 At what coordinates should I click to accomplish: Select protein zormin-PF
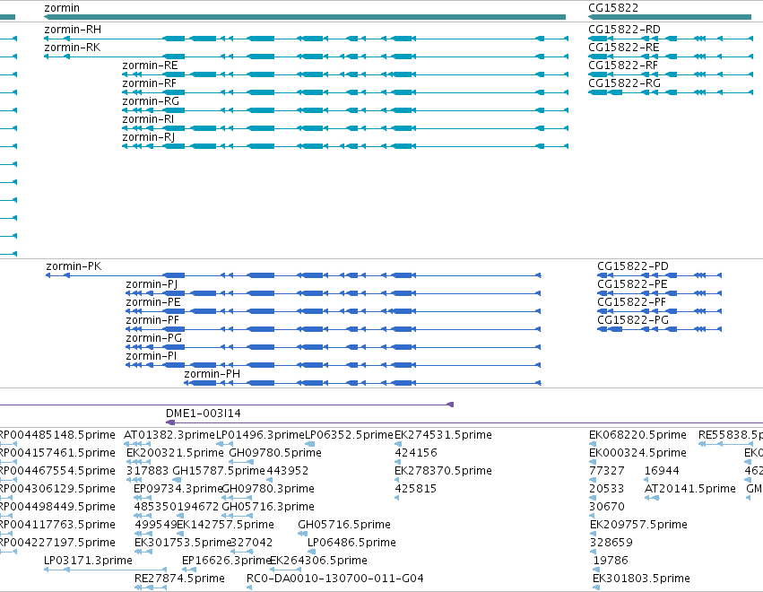[x=152, y=320]
